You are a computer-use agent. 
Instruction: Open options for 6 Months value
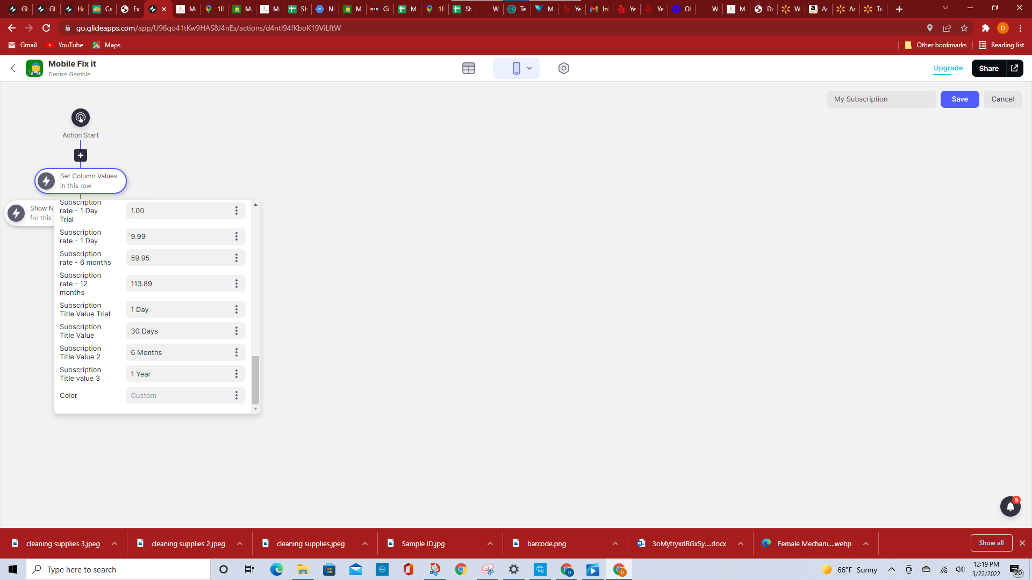tap(236, 353)
